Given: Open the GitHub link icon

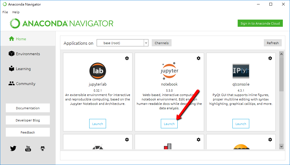Looking at the screenshot, I should coord(43,148).
